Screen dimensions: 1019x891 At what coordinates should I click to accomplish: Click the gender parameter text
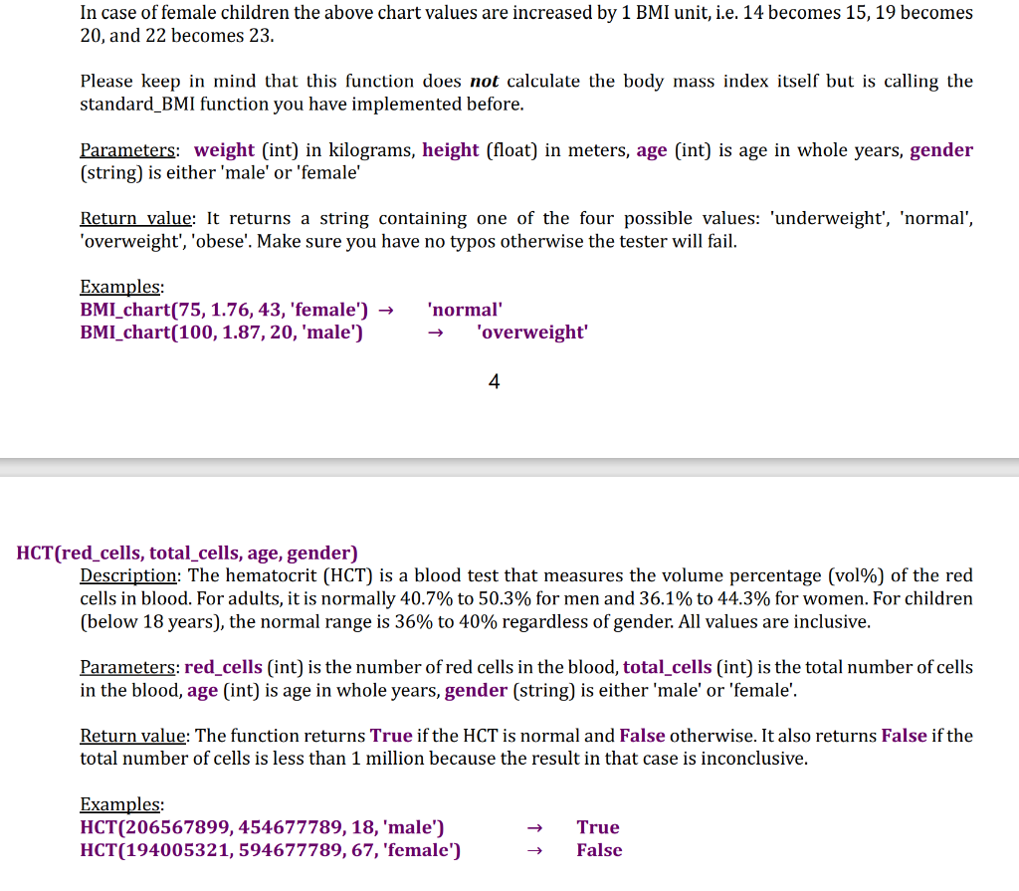(941, 150)
